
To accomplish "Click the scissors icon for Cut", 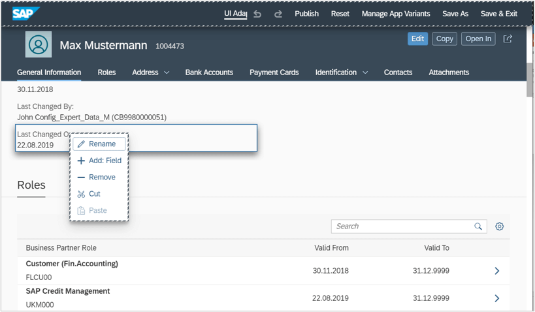I will pos(81,194).
